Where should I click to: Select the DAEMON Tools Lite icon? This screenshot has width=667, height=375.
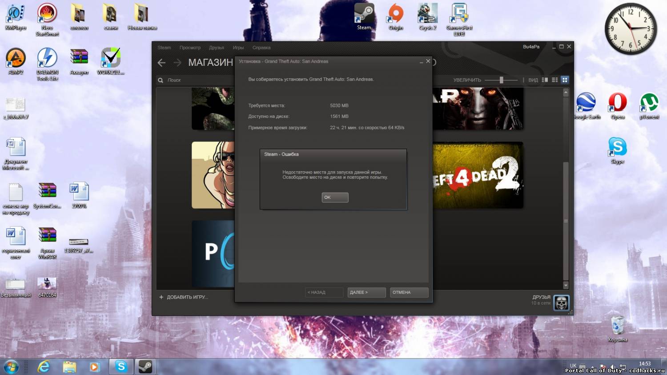(x=47, y=64)
